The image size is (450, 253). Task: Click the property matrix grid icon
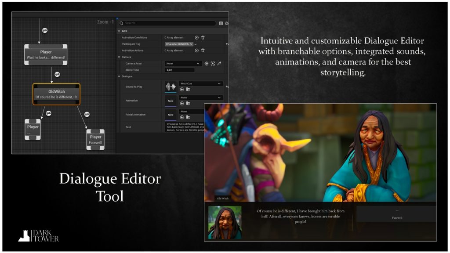point(221,23)
